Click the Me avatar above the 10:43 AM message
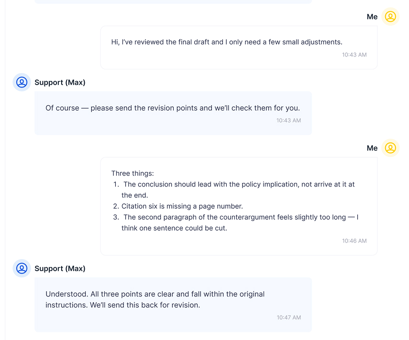Screen dimensions: 409x340 click(390, 17)
